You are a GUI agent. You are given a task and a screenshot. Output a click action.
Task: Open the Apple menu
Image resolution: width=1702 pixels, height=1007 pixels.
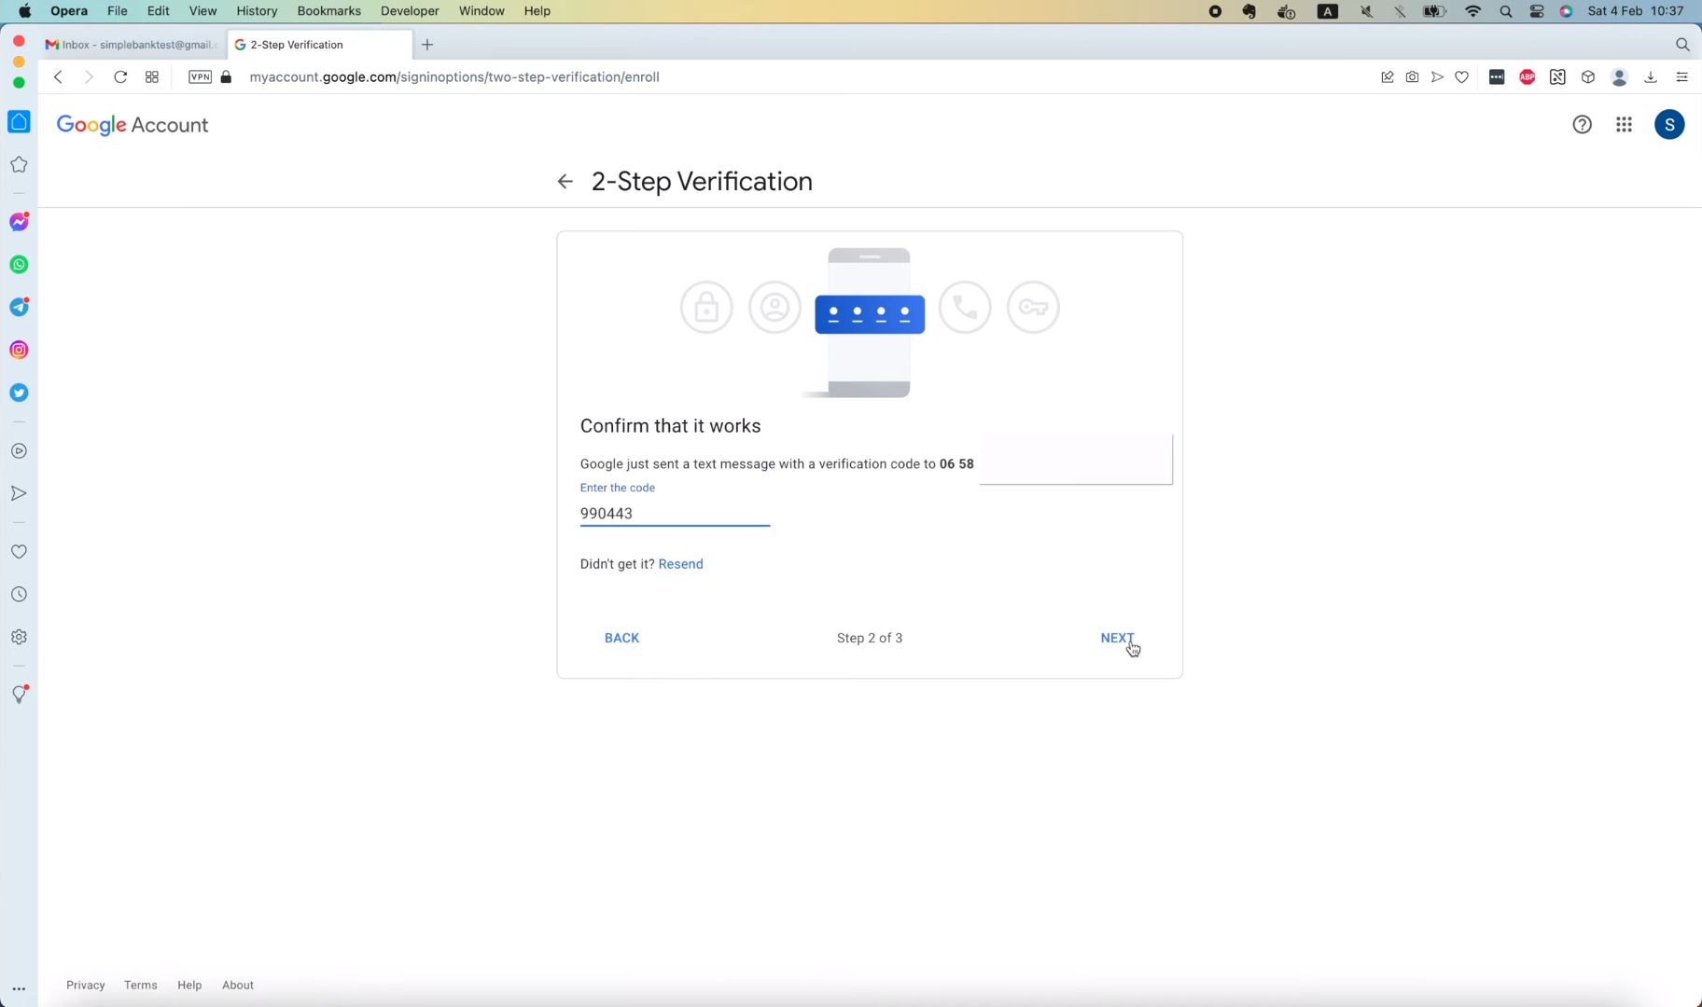pos(25,11)
